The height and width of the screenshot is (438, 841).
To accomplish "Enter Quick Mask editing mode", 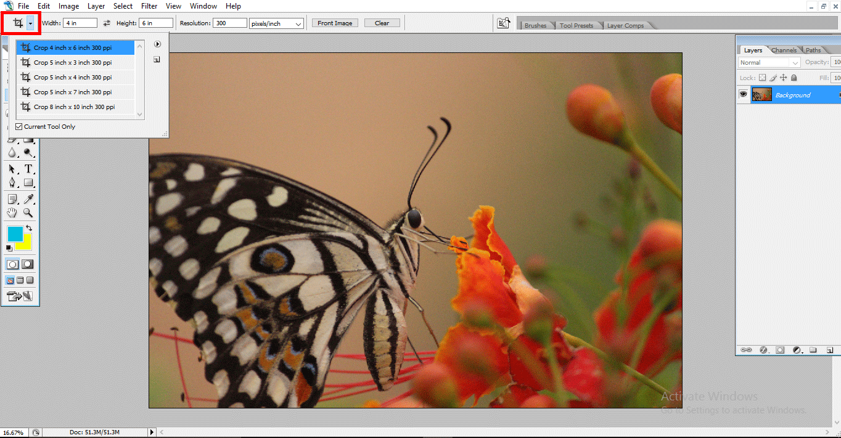I will click(27, 264).
